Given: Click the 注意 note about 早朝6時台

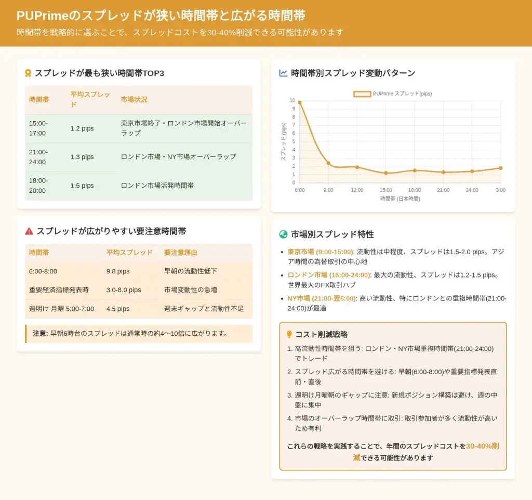Looking at the screenshot, I should (x=139, y=334).
